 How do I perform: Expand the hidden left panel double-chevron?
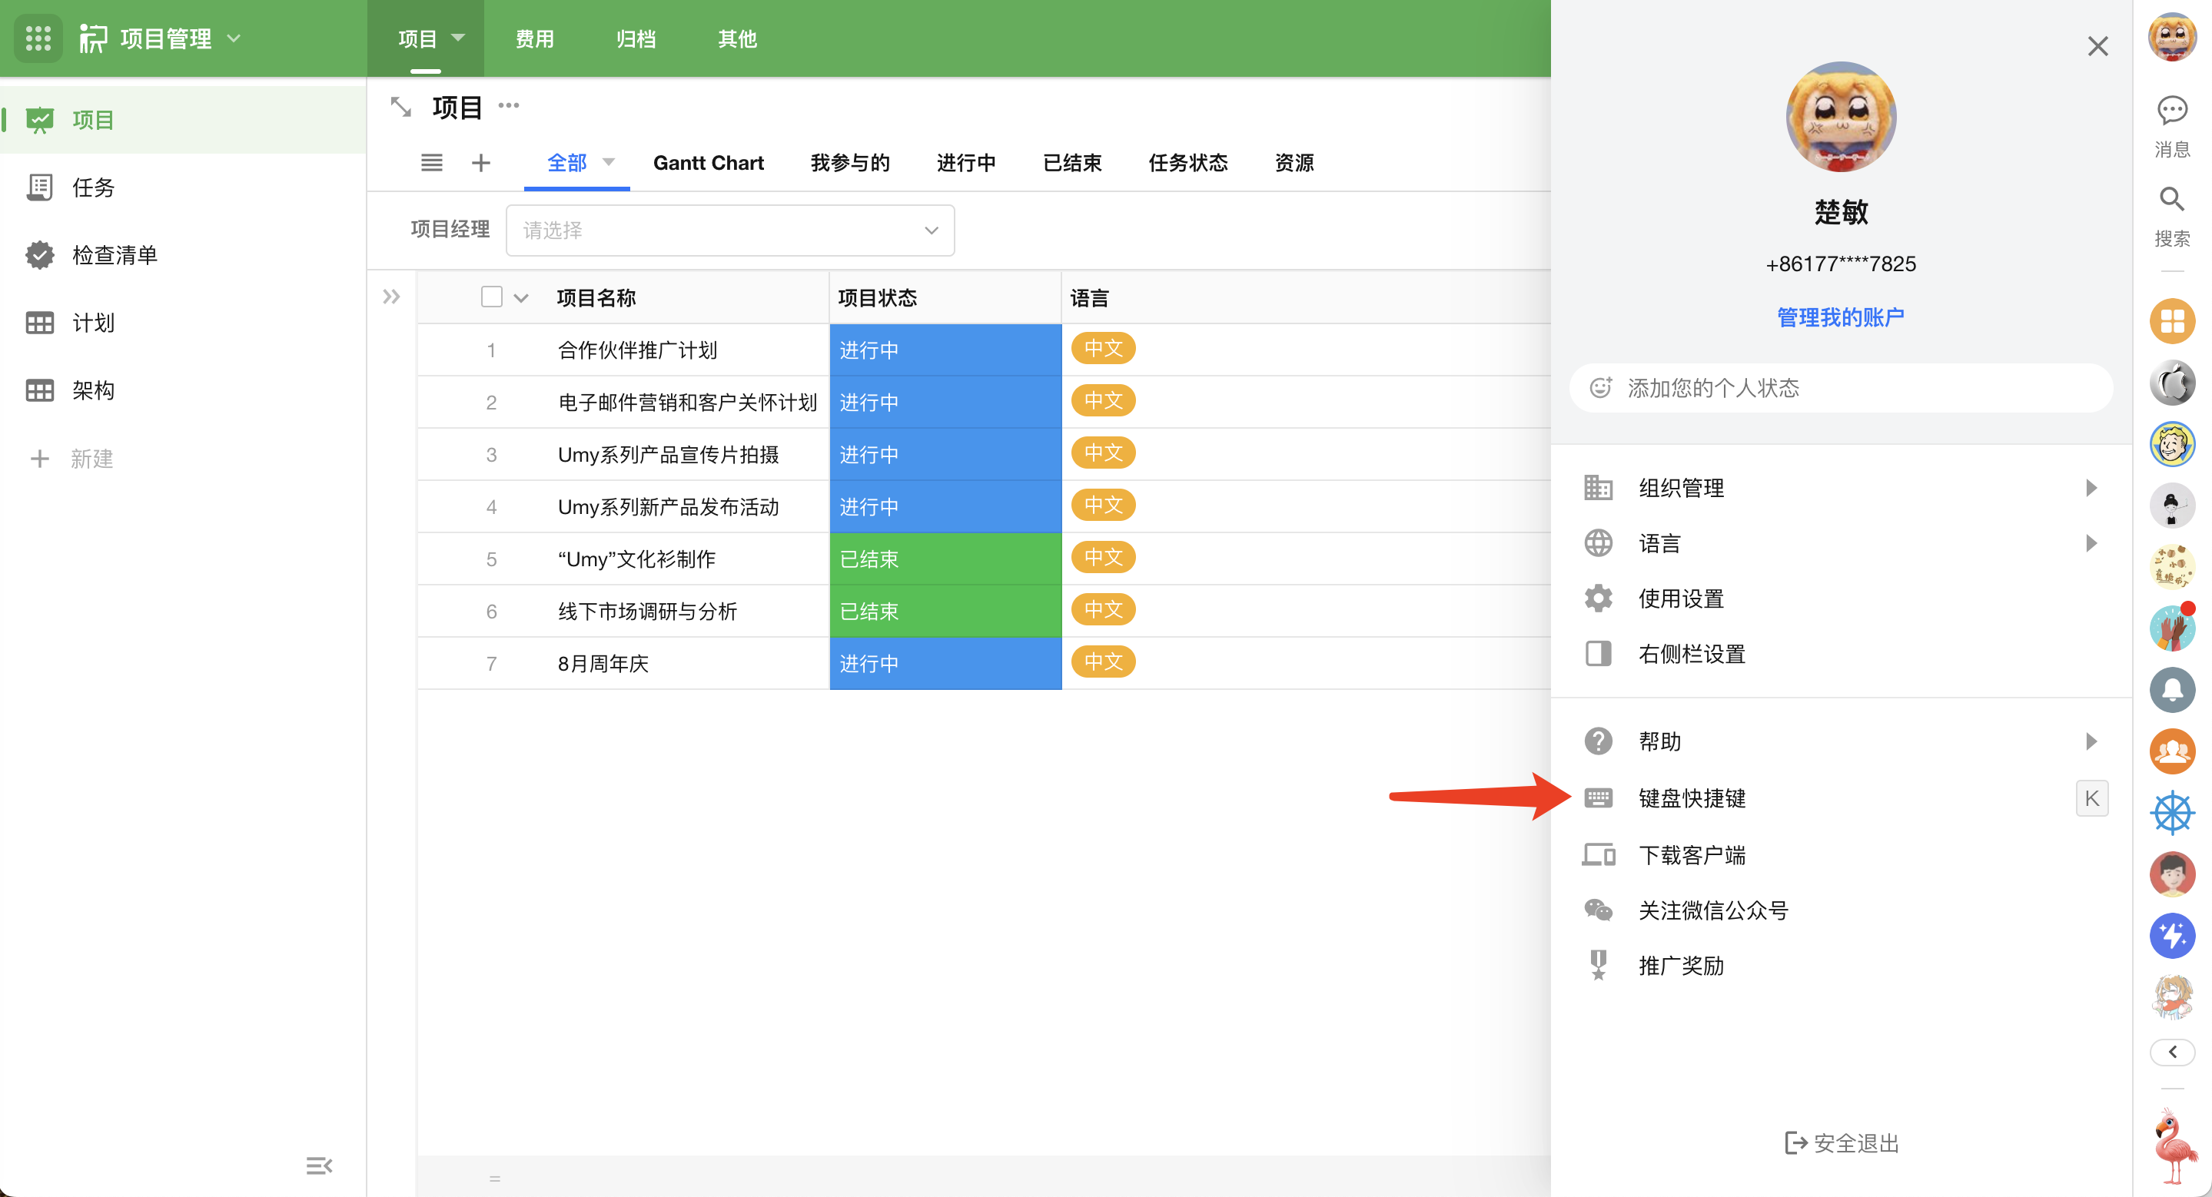(391, 297)
